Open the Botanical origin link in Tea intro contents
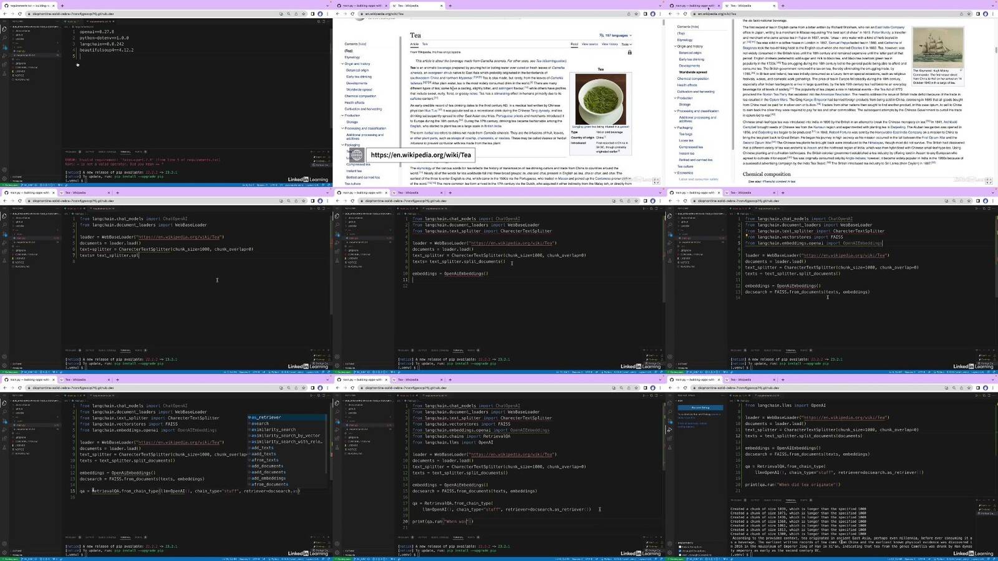The image size is (998, 561). [357, 70]
